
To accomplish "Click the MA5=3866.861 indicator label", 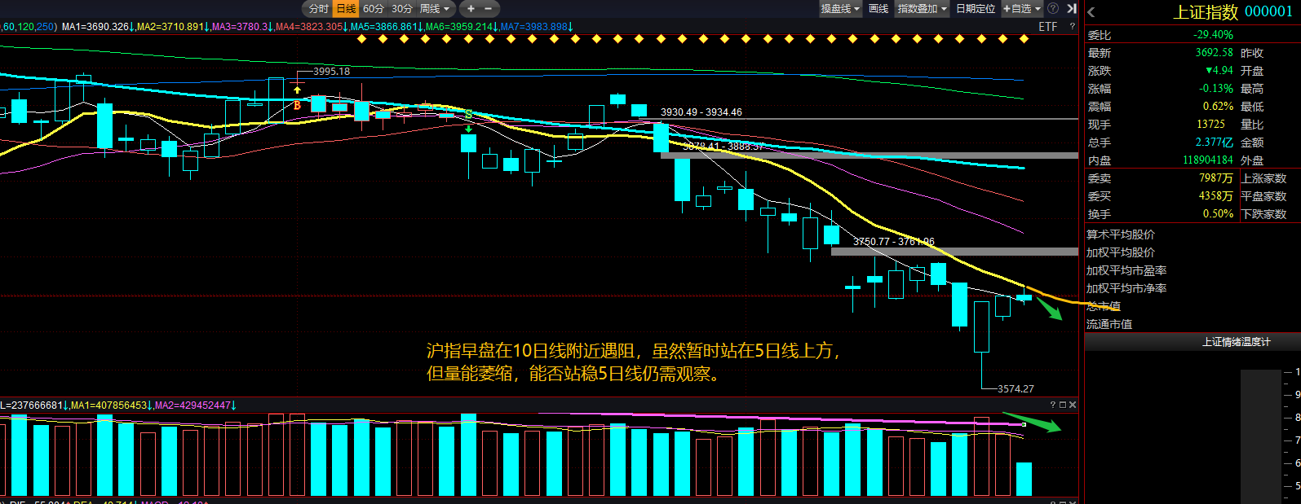I will click(x=387, y=27).
